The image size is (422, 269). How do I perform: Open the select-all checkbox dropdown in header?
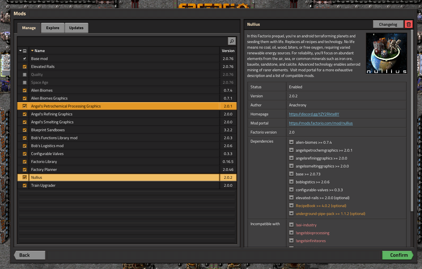(20, 51)
